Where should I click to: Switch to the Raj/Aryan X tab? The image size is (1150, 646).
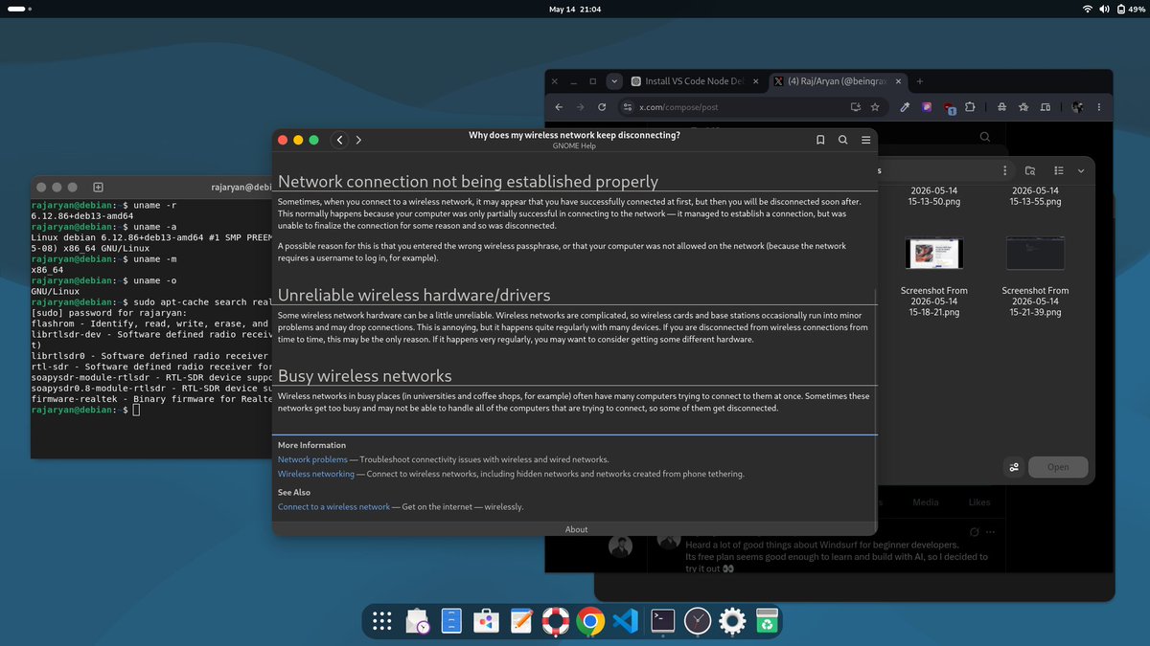click(839, 81)
